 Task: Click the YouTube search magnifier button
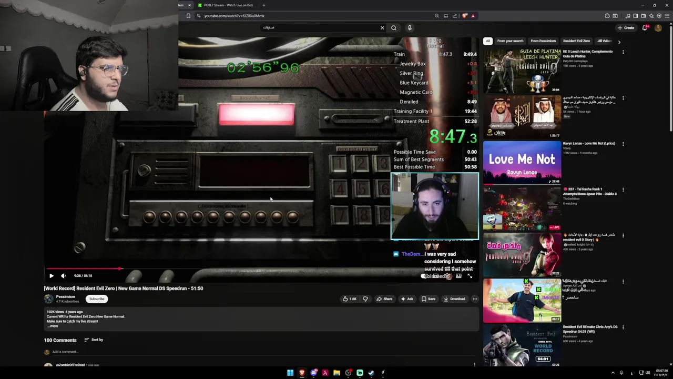[394, 28]
